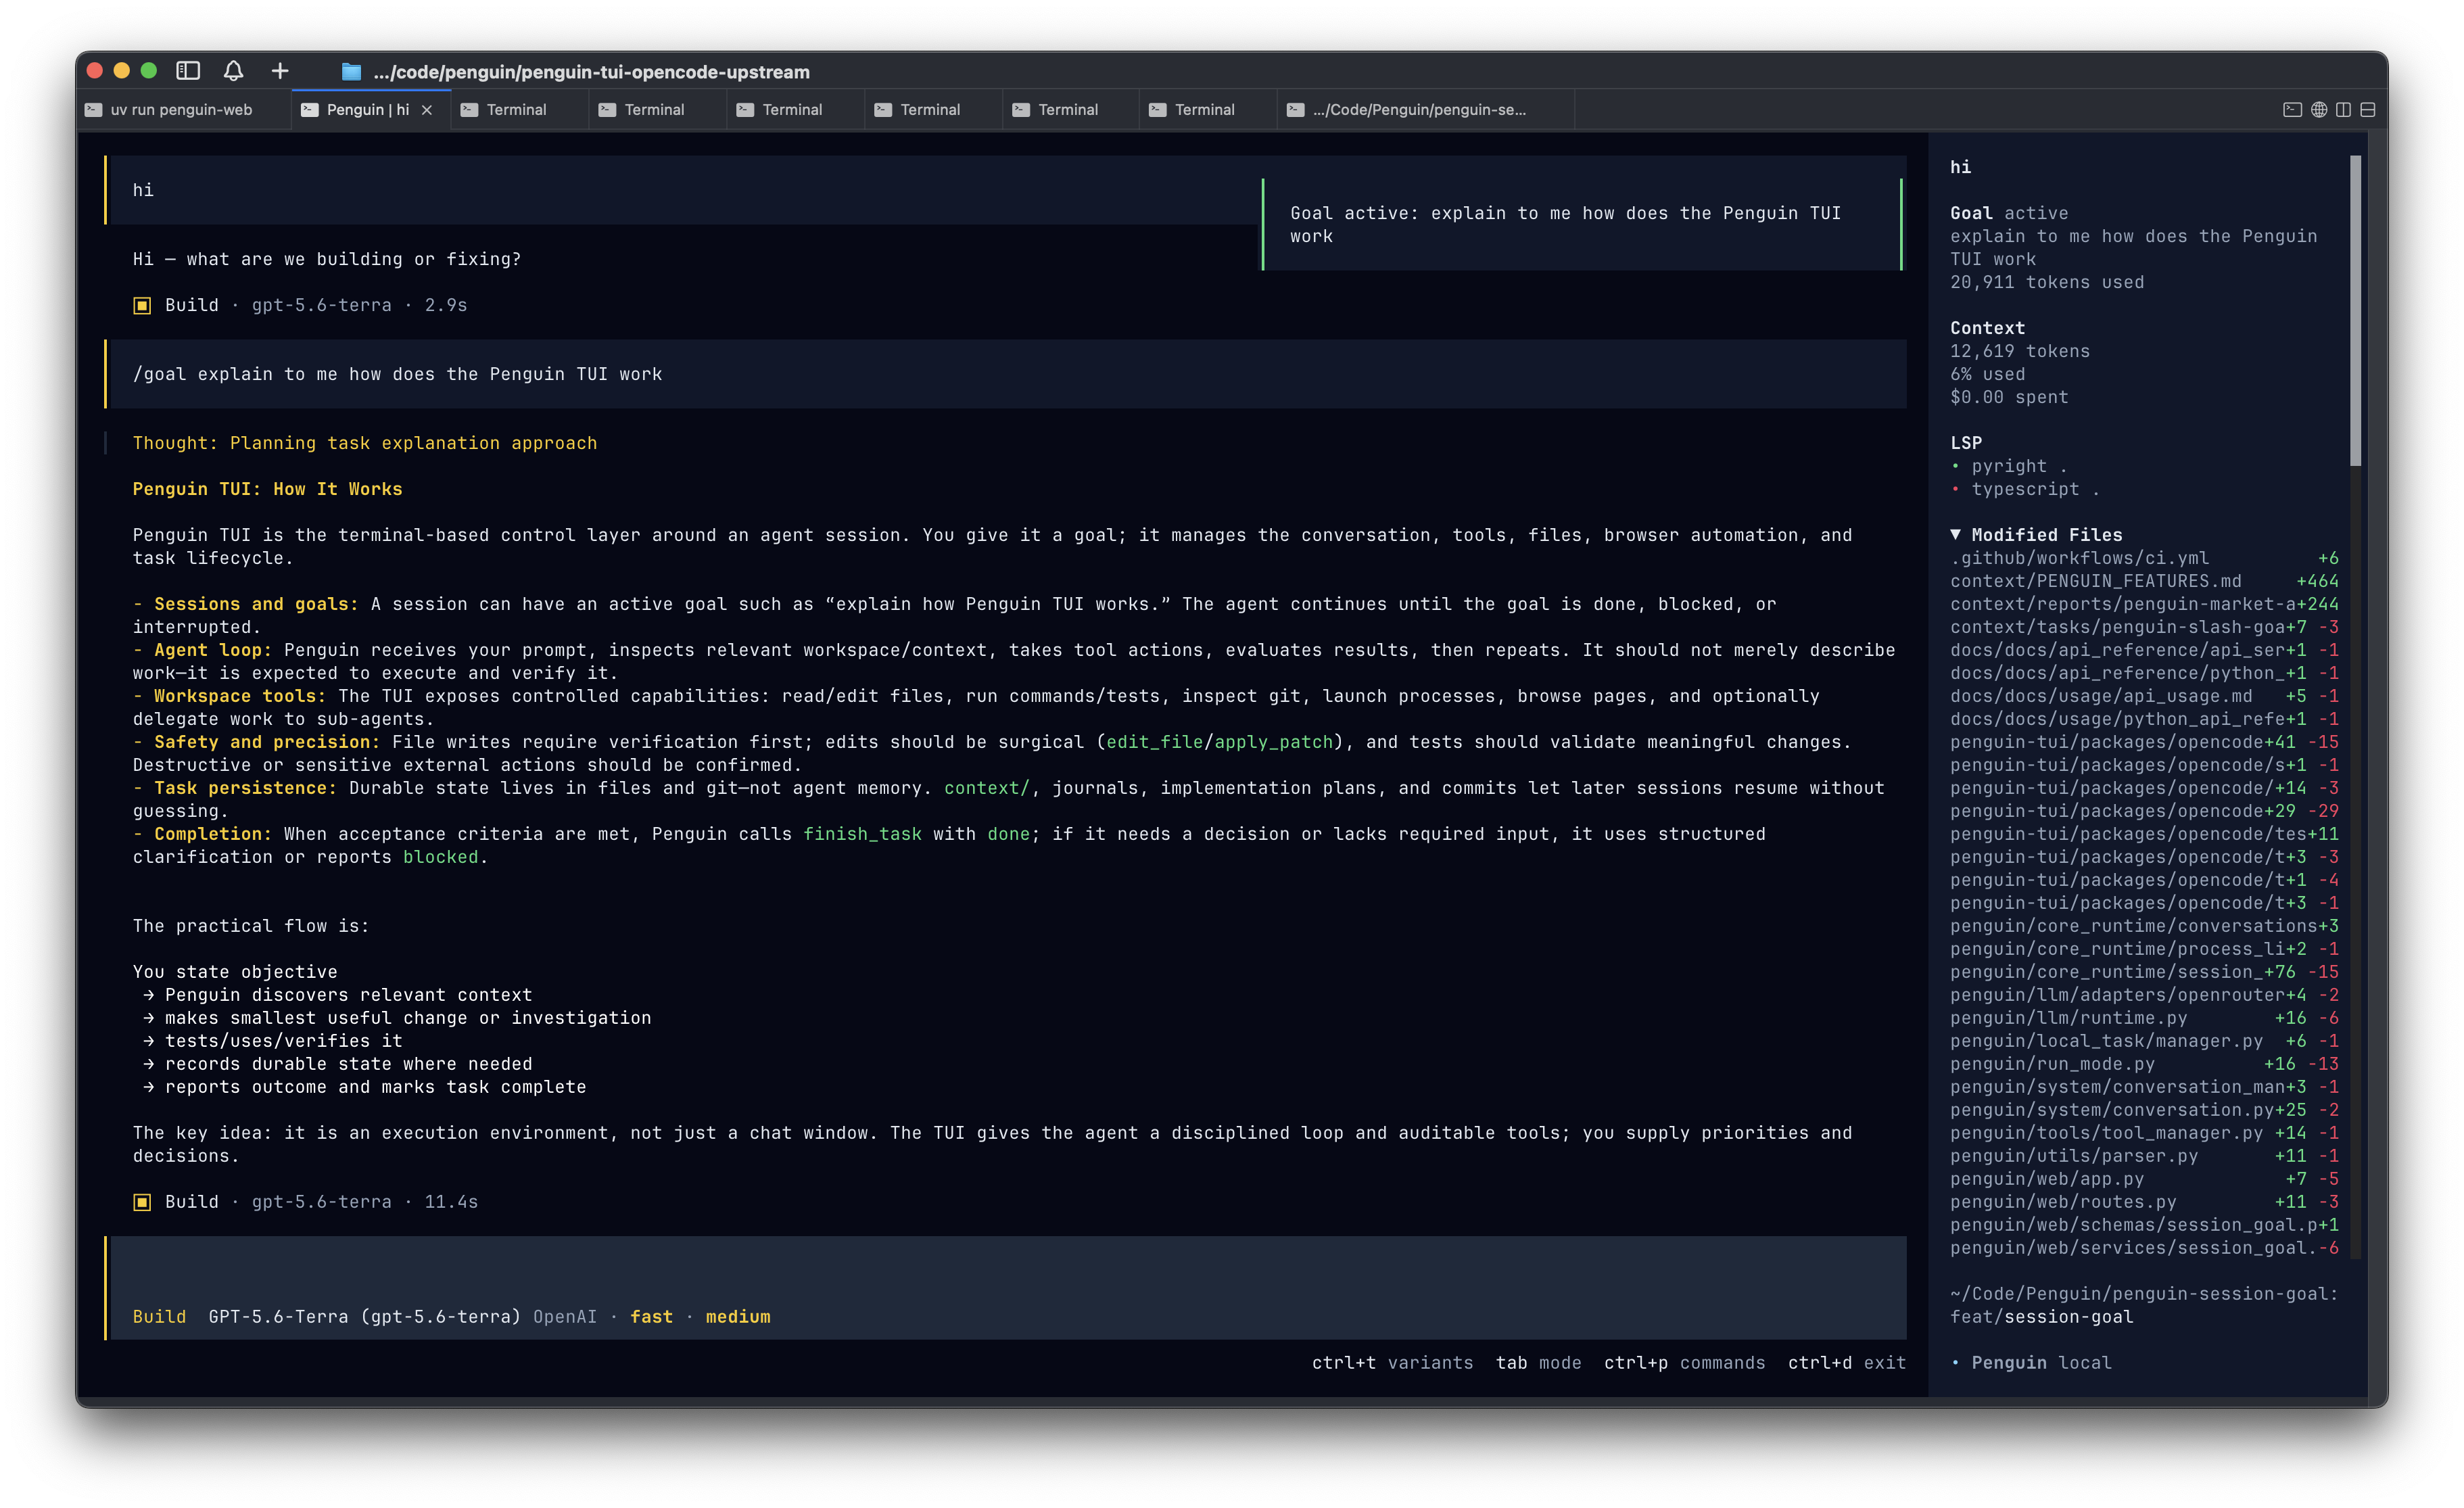Click the ctrl+t variants hint

(x=1392, y=1363)
